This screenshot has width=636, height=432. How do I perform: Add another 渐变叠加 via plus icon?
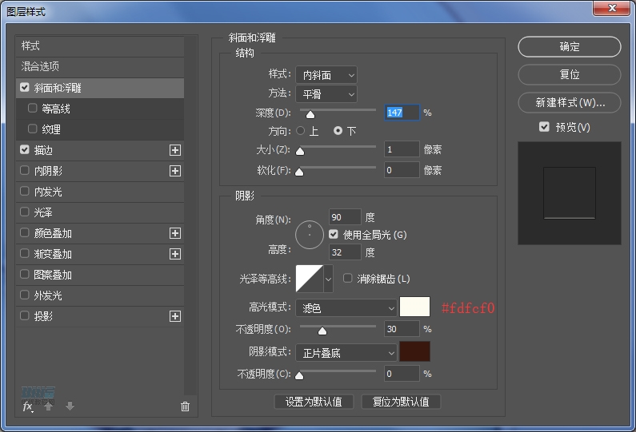175,254
